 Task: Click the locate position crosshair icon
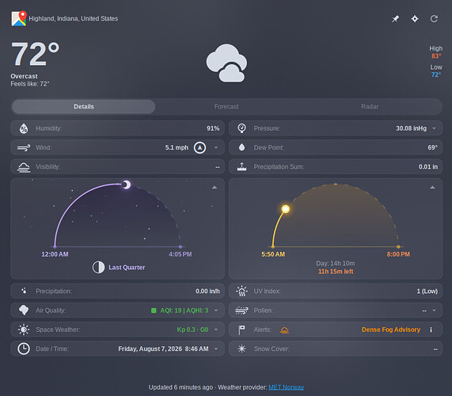[x=415, y=19]
